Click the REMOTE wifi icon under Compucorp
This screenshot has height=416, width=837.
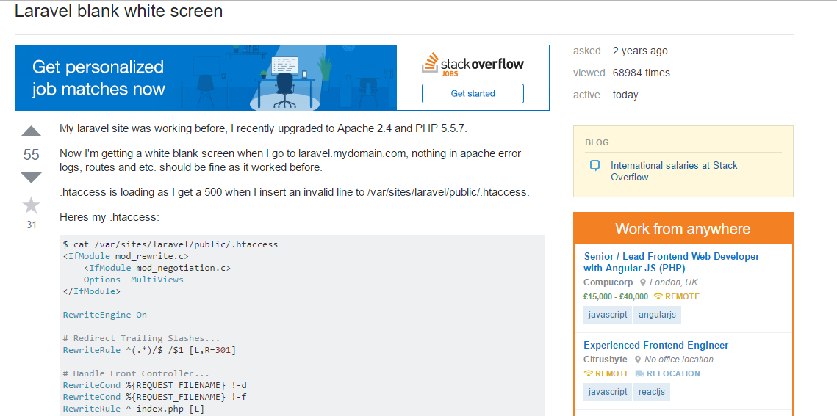[658, 296]
